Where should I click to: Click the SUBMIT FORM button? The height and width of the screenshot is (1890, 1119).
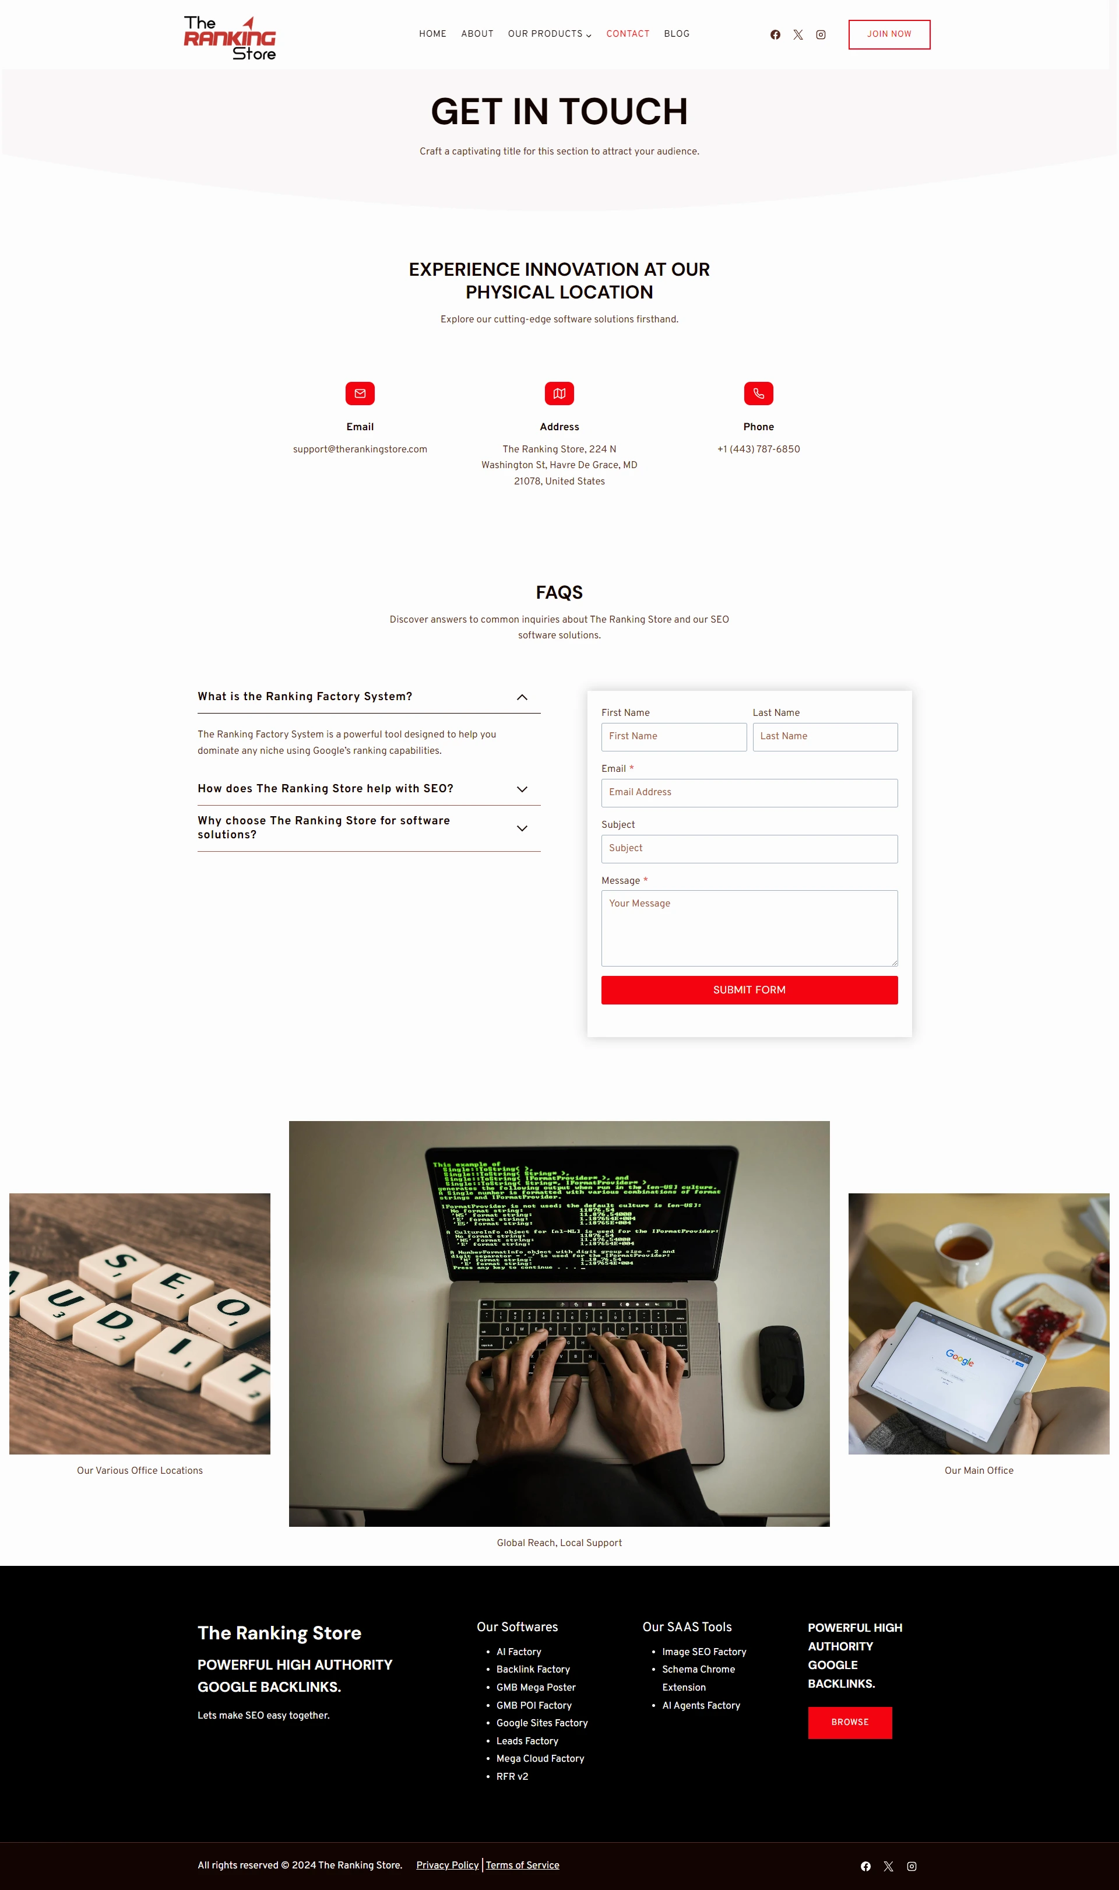[750, 990]
